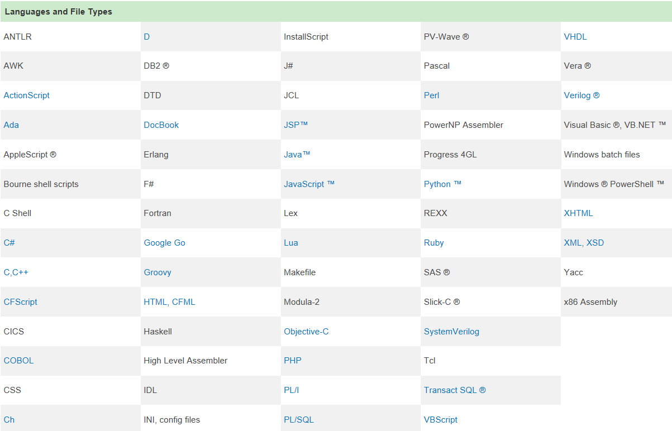Open the PL/I link
The width and height of the screenshot is (672, 431).
pos(292,390)
